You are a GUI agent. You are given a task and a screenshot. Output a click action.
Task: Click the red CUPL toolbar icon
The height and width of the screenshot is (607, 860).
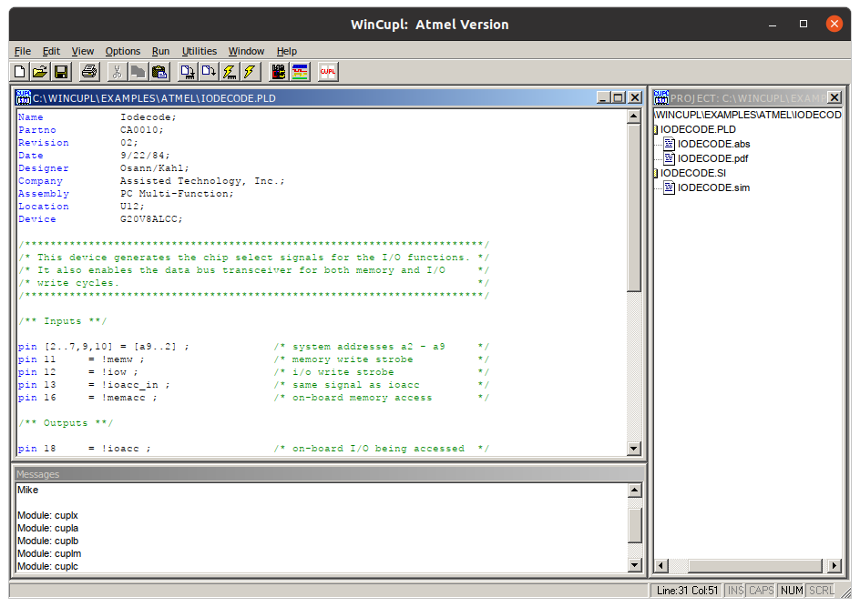pos(328,71)
